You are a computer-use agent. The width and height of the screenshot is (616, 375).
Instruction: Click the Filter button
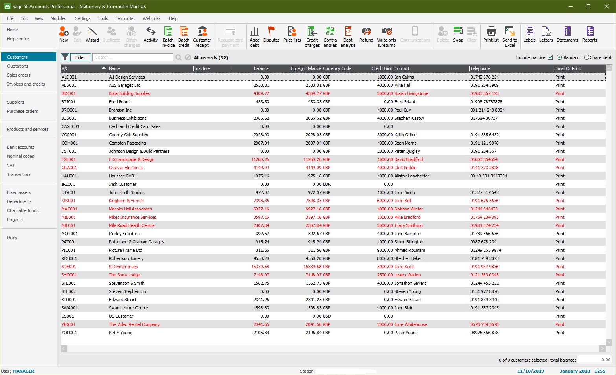pos(80,57)
